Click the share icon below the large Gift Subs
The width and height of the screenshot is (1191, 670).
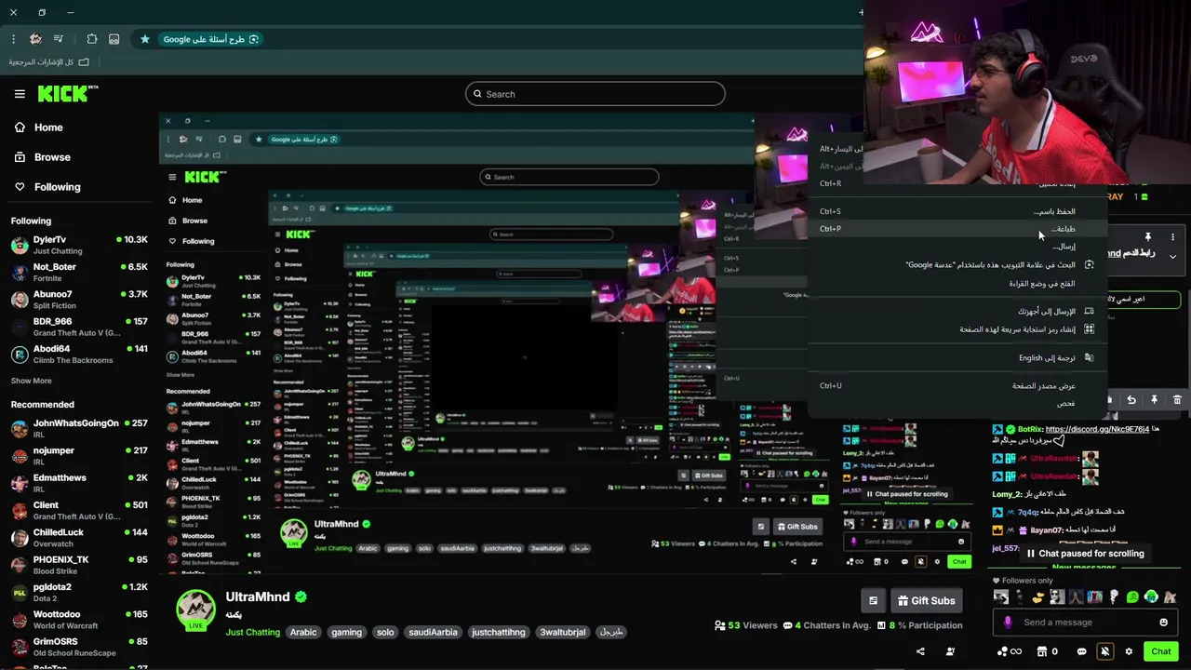921,651
